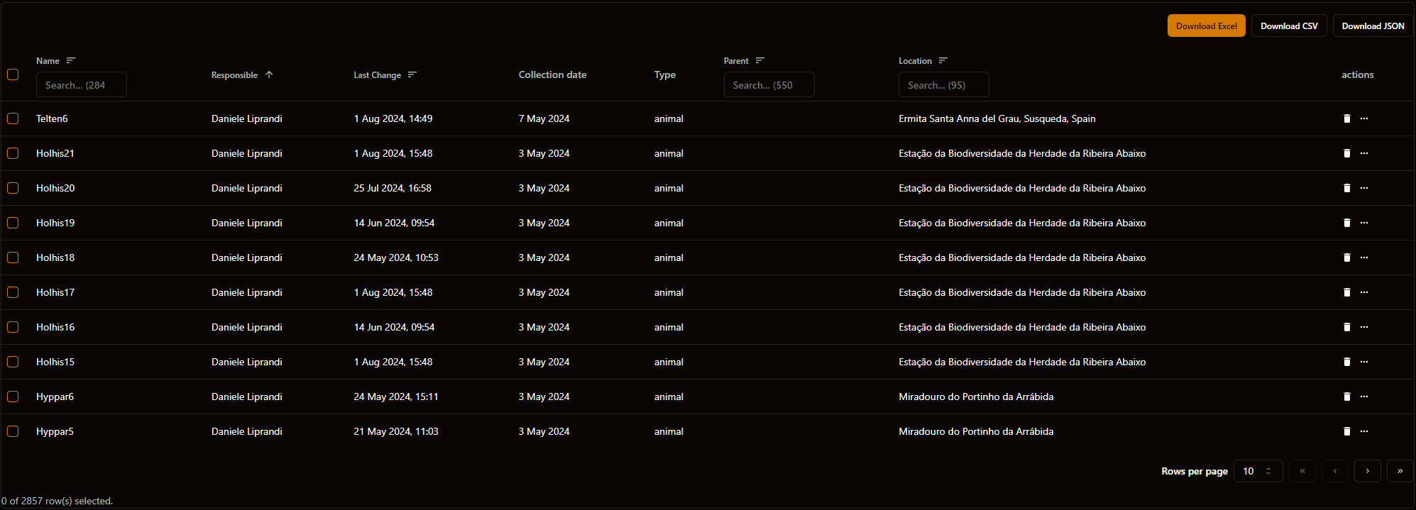
Task: Sort by the Name column icon
Action: click(70, 61)
